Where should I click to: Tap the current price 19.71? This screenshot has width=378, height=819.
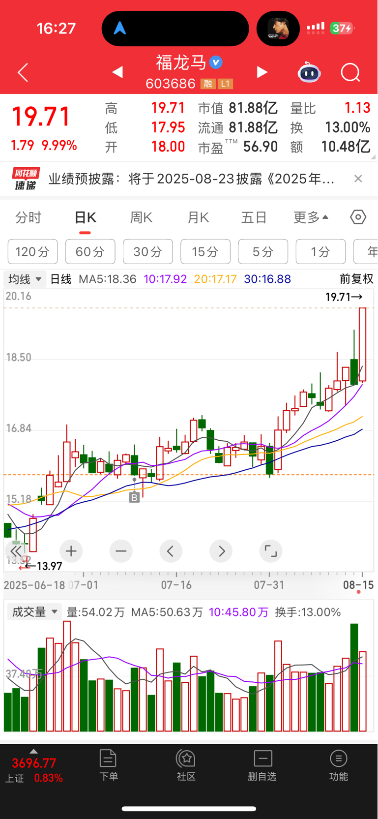coord(41,117)
